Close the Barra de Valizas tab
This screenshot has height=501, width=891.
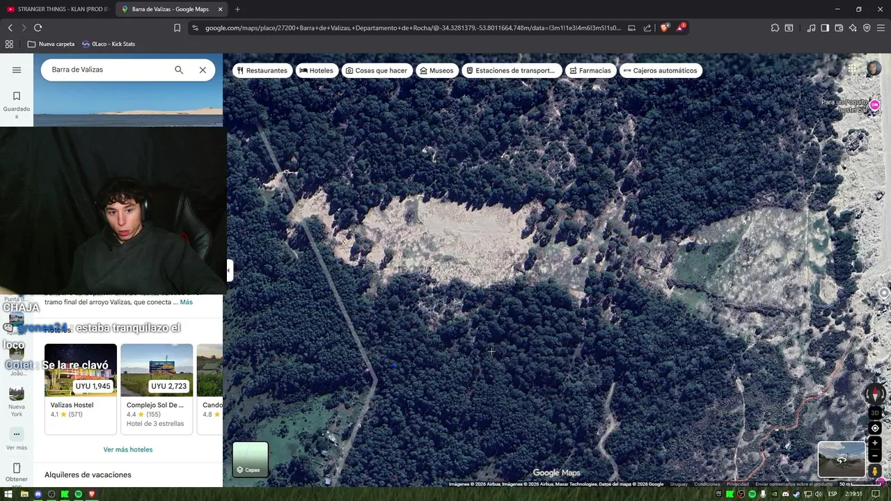pyautogui.click(x=221, y=9)
